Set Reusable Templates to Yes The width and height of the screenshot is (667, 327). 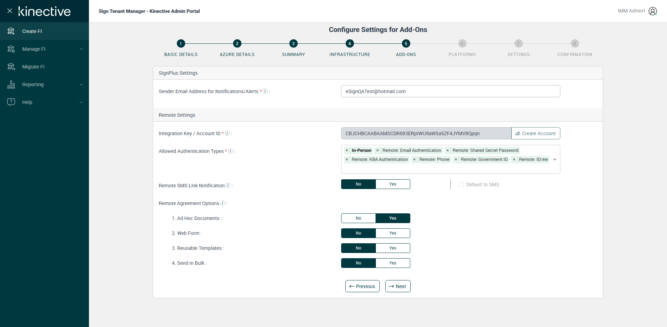point(393,248)
